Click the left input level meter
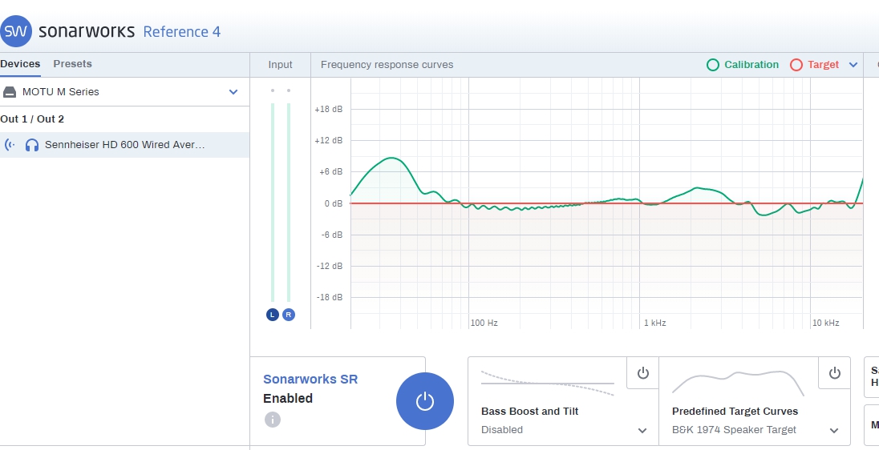 click(273, 202)
